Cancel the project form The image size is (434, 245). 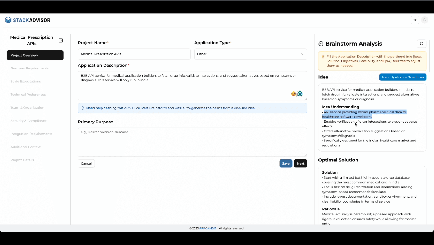(86, 163)
